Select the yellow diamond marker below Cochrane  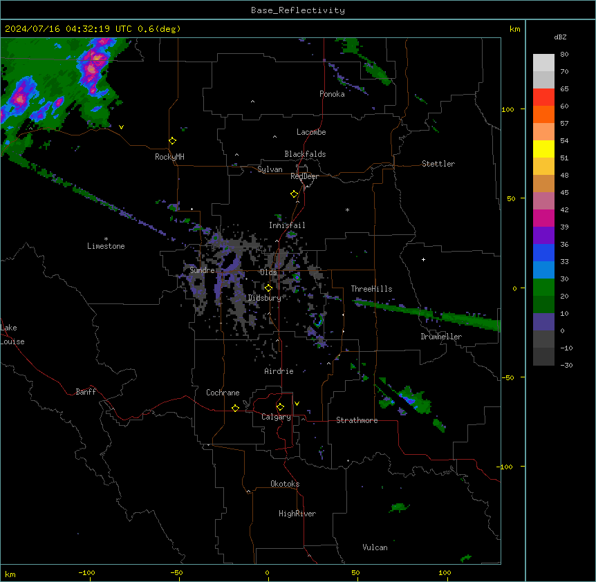[235, 408]
